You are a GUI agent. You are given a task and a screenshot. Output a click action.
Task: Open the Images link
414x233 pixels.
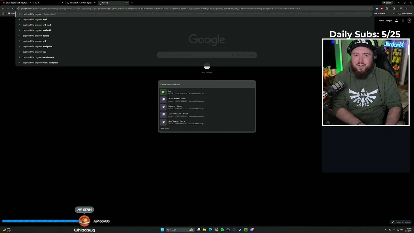389,21
